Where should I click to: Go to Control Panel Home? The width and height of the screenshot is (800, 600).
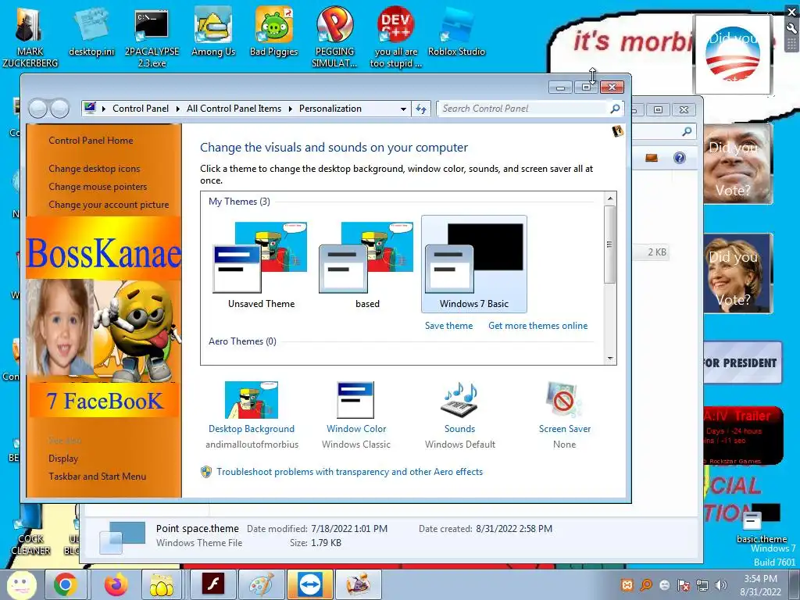coord(91,141)
